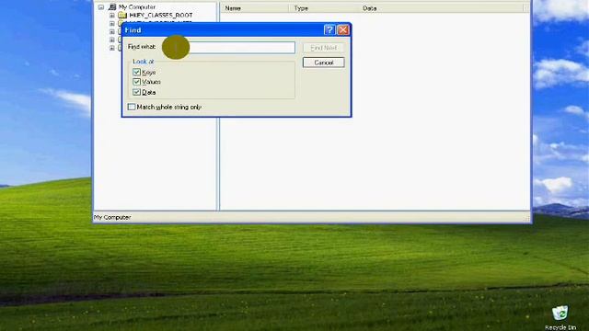This screenshot has width=589, height=331.
Task: Click the Find Next button
Action: coord(323,48)
